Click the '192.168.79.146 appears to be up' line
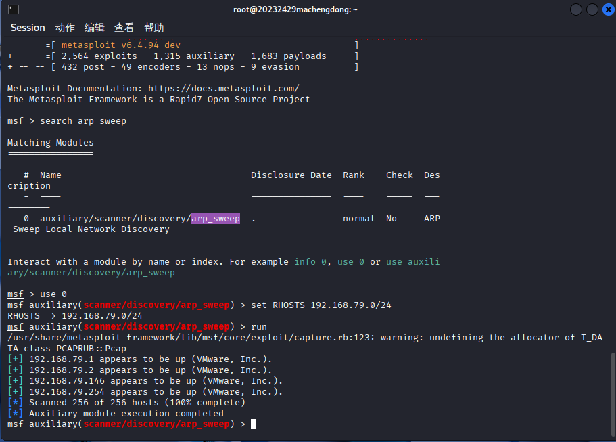This screenshot has height=442, width=616. 145,381
